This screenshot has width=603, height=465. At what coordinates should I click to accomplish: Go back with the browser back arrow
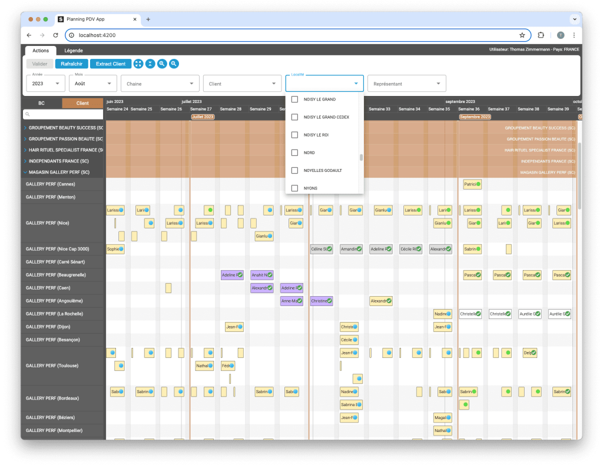[x=29, y=35]
